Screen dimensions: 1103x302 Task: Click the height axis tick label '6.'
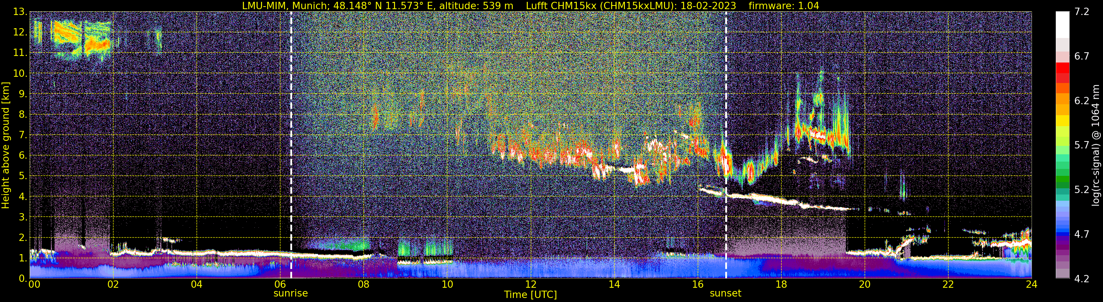pyautogui.click(x=23, y=156)
